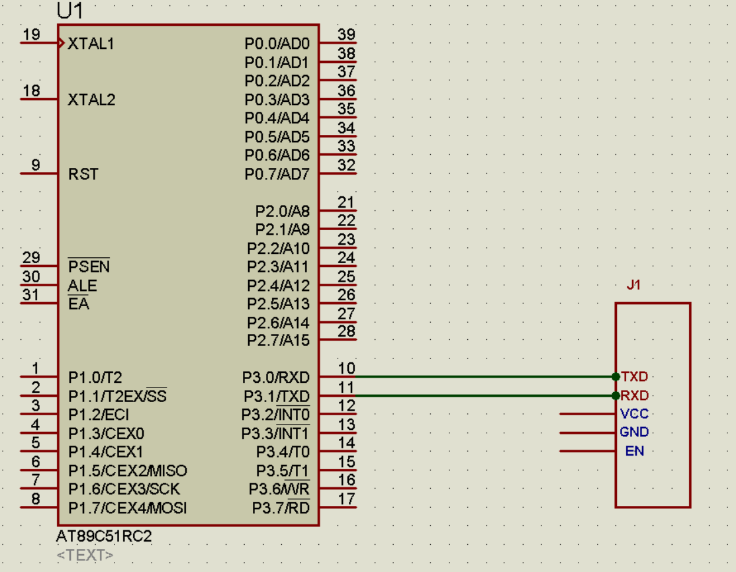The height and width of the screenshot is (572, 736).
Task: Select the U1 component reference label
Action: (x=70, y=11)
